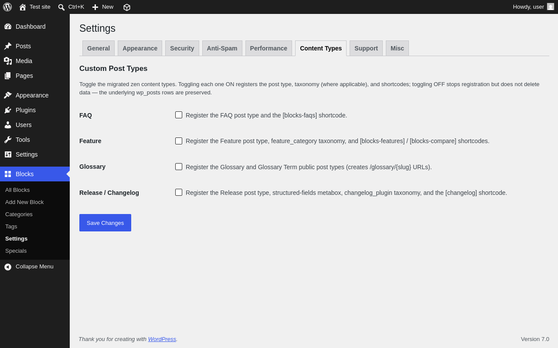Screen dimensions: 558x348
Task: Go to the Anti-Spam tab
Action: pyautogui.click(x=222, y=48)
